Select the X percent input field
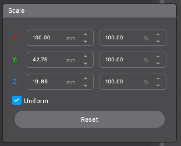181x146 pixels. coord(133,38)
